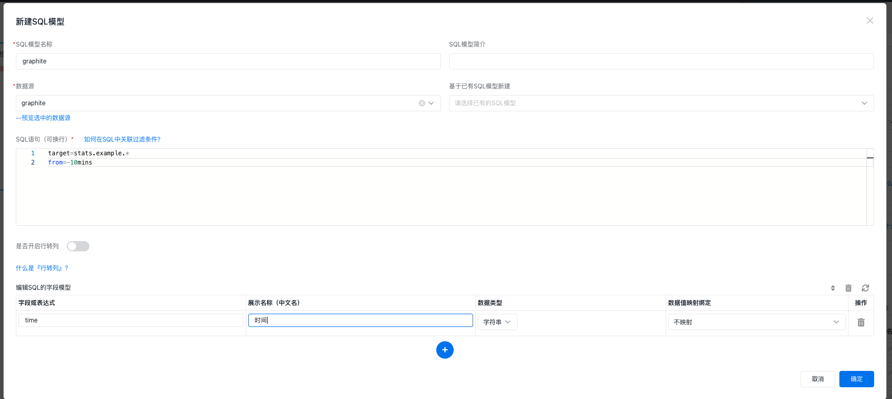Close the 新建SQL模型 dialog with X
892x399 pixels.
click(870, 20)
